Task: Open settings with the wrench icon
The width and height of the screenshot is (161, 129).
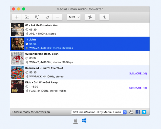Action: coord(104,17)
